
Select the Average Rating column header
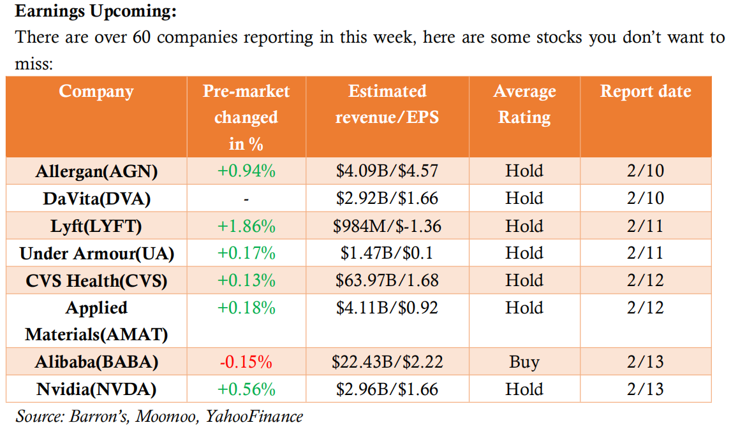point(524,104)
